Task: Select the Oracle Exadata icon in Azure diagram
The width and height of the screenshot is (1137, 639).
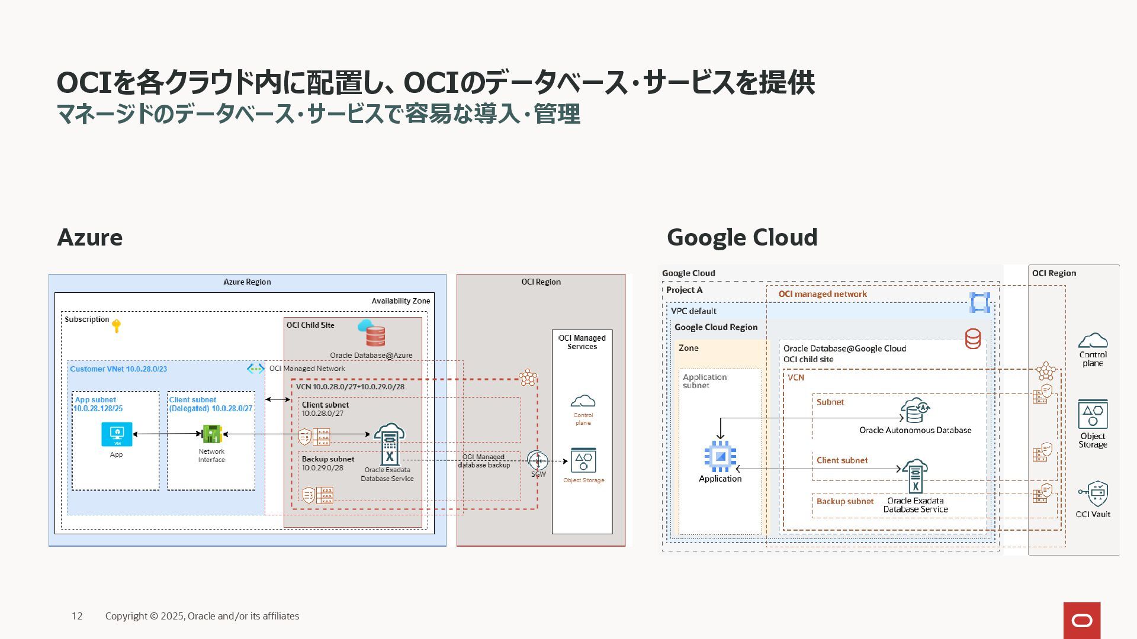Action: coord(389,444)
